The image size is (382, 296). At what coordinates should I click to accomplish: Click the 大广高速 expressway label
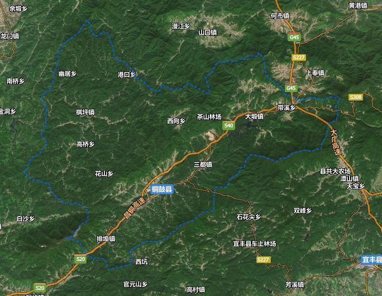[335, 142]
